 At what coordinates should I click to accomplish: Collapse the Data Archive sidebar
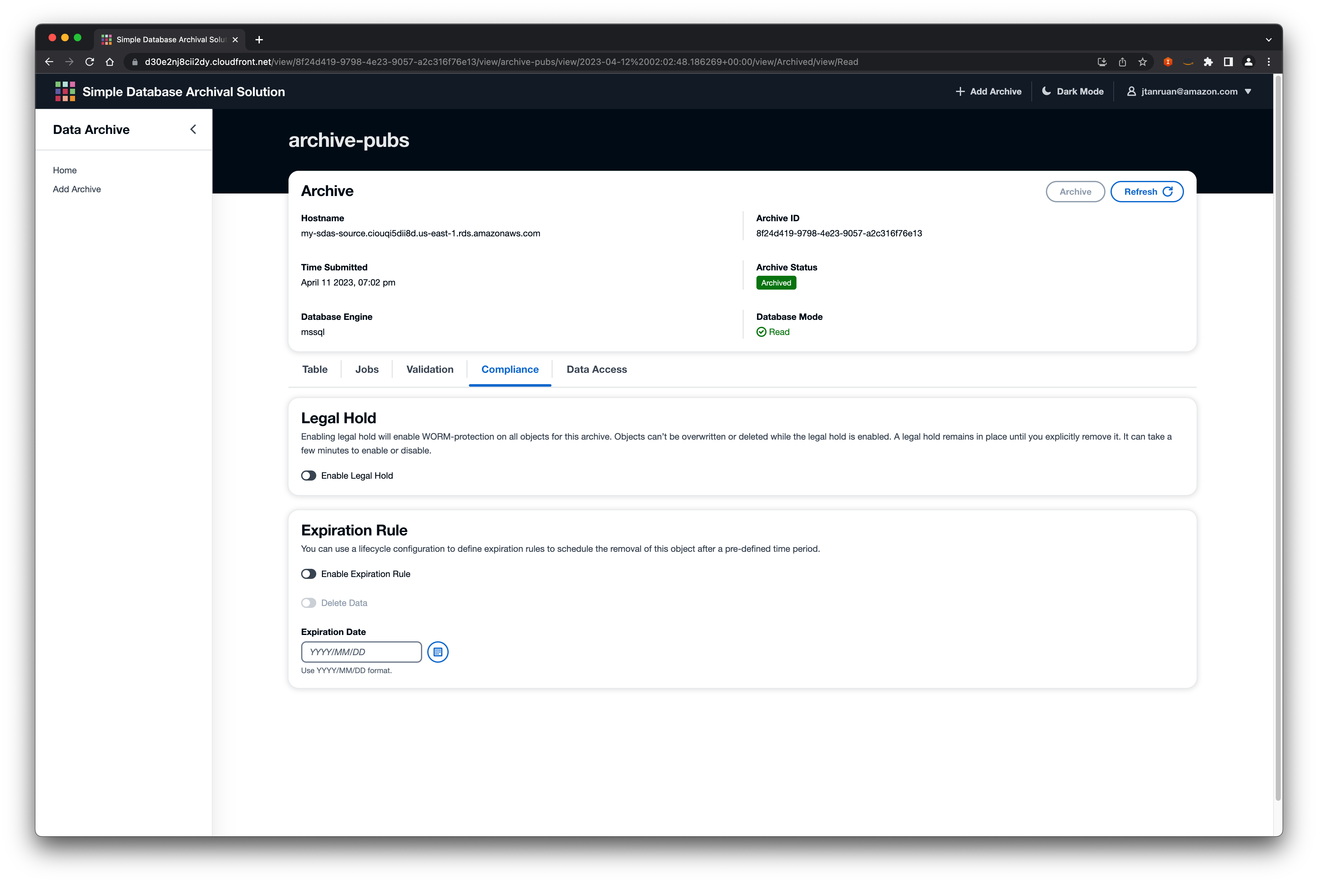(193, 129)
